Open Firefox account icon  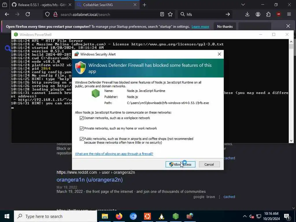[x=258, y=14]
